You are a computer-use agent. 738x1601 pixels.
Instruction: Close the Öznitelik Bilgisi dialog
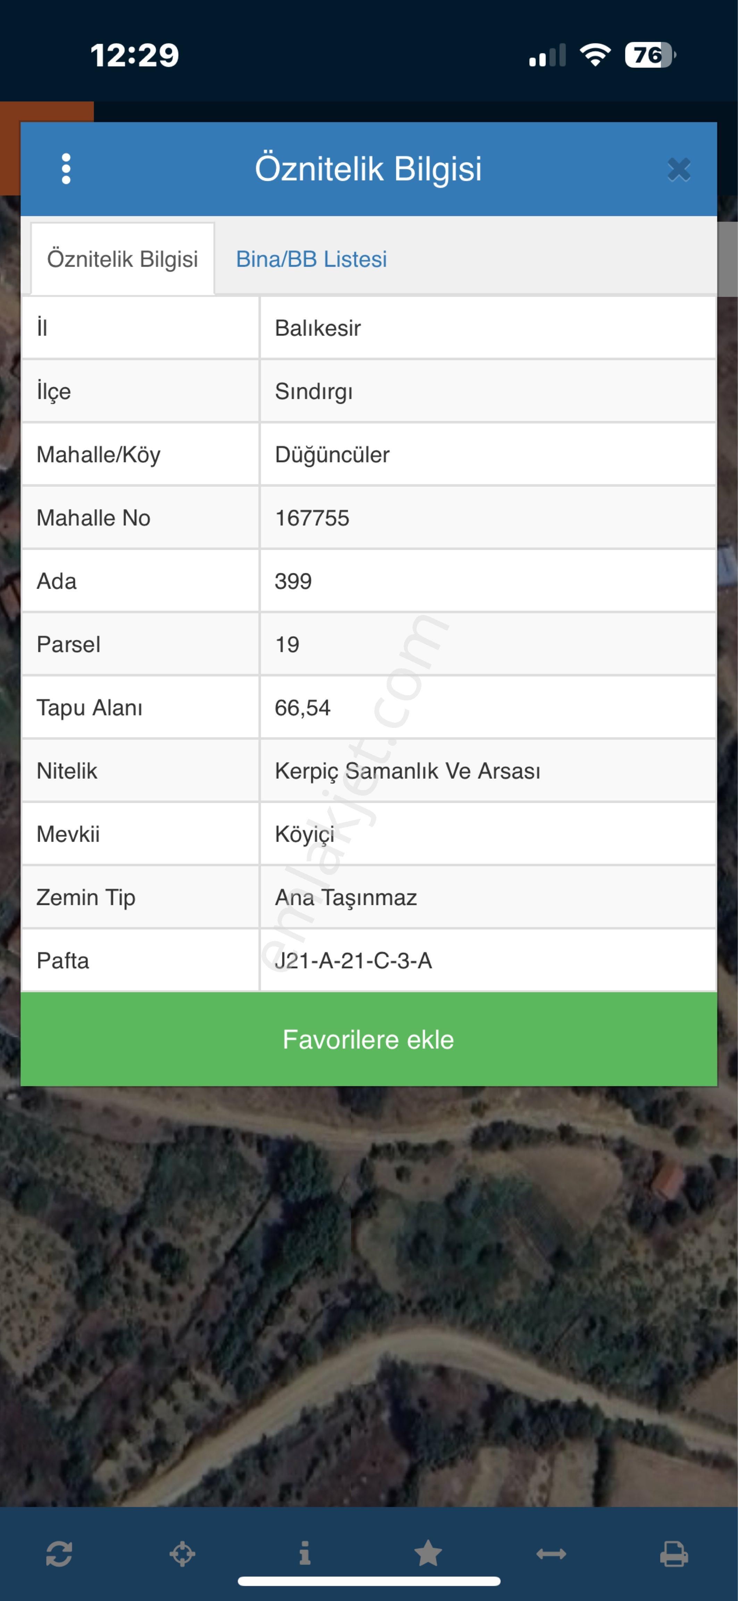678,169
